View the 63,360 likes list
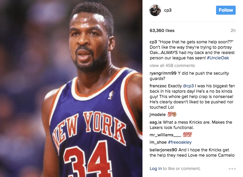This screenshot has height=177, width=243. [162, 31]
